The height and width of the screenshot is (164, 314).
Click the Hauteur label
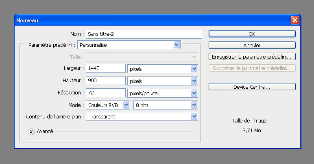pyautogui.click(x=73, y=81)
